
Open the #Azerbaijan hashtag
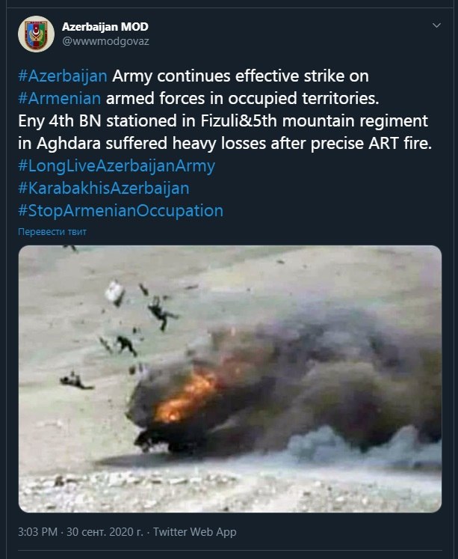(63, 76)
